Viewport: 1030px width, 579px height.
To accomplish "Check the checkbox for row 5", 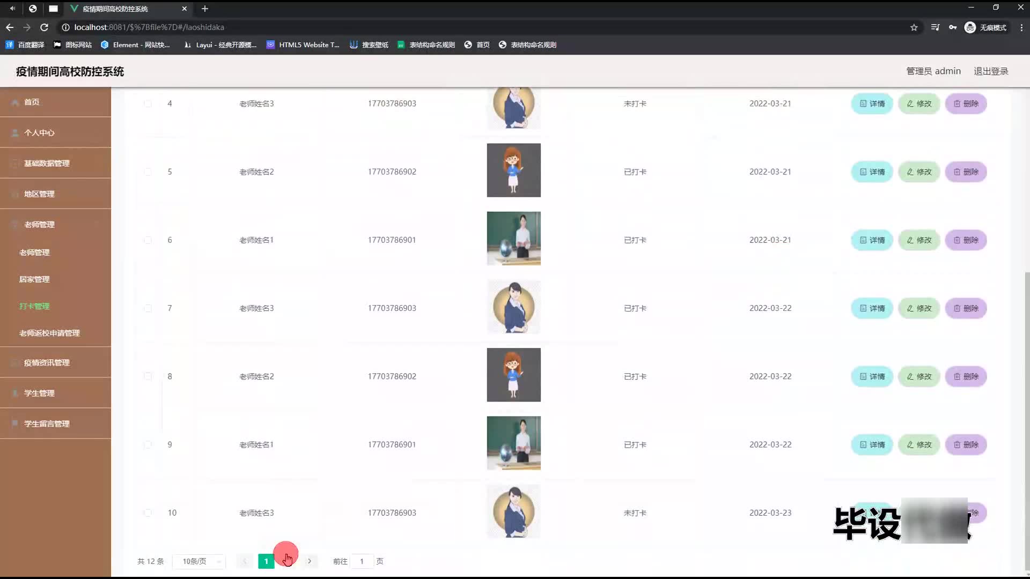I will [x=148, y=172].
